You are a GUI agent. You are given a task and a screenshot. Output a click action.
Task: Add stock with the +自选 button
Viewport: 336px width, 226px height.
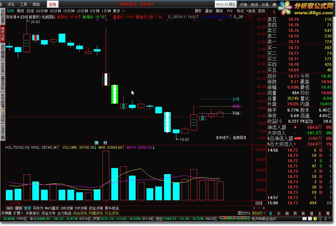click(x=251, y=11)
